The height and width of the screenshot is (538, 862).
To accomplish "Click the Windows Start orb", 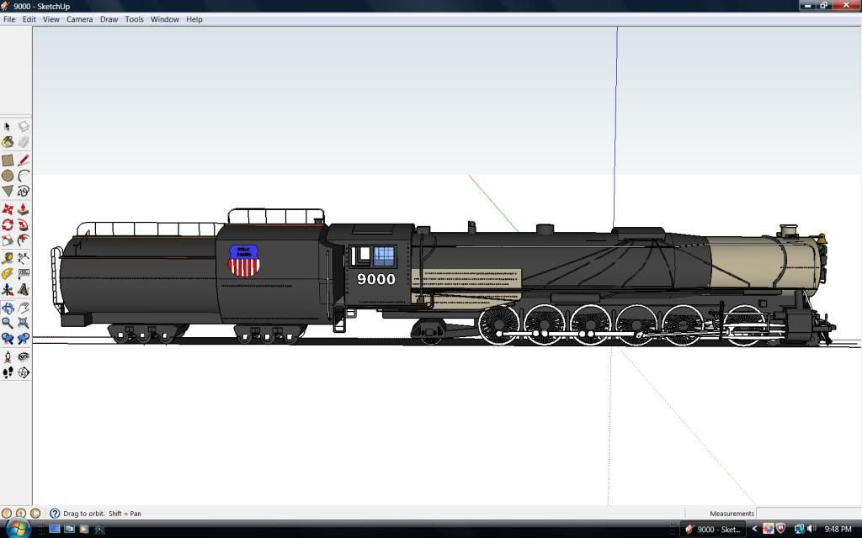I will click(18, 528).
